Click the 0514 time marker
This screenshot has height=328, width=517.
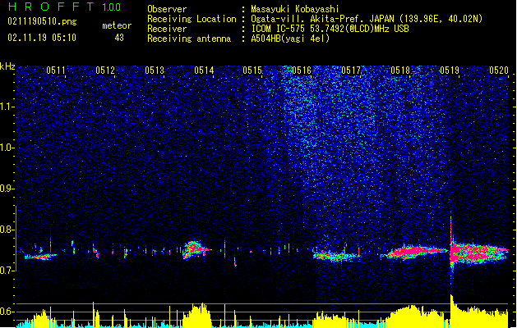click(x=204, y=71)
